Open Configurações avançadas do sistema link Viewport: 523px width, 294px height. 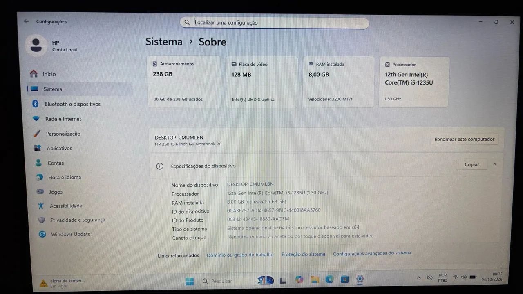[x=372, y=253]
